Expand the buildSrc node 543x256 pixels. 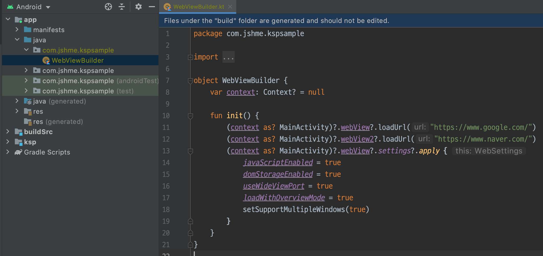pyautogui.click(x=8, y=132)
